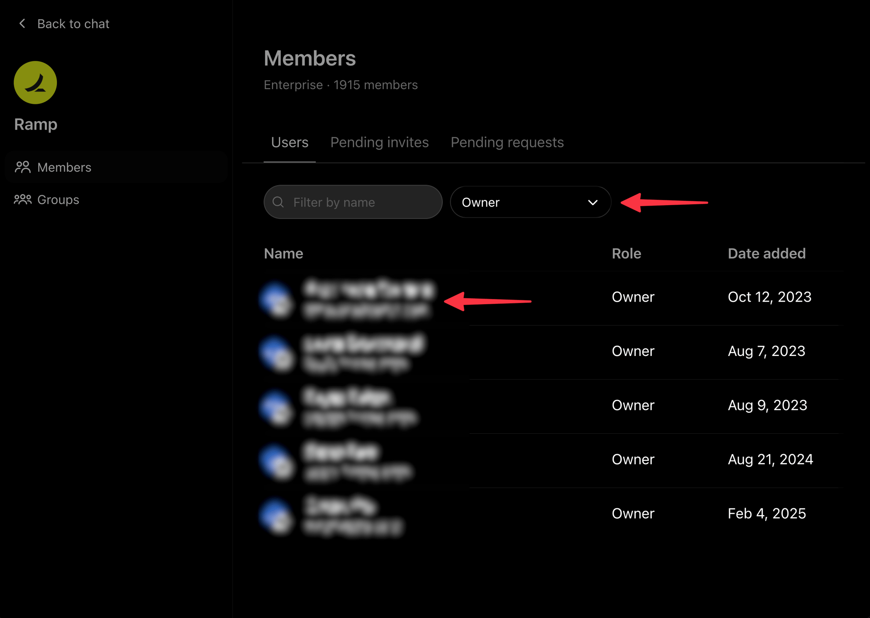This screenshot has width=870, height=618.
Task: Focus the Filter by name field
Action: coord(353,202)
